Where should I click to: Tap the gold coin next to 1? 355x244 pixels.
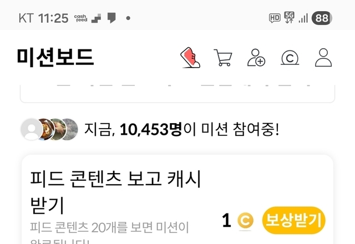245,221
